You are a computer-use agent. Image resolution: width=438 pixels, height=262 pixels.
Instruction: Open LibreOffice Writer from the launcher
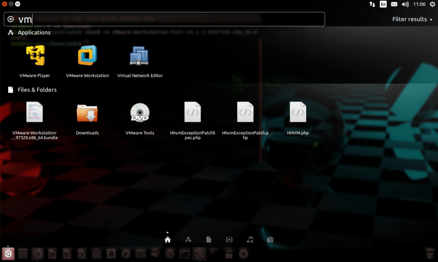pos(52,254)
